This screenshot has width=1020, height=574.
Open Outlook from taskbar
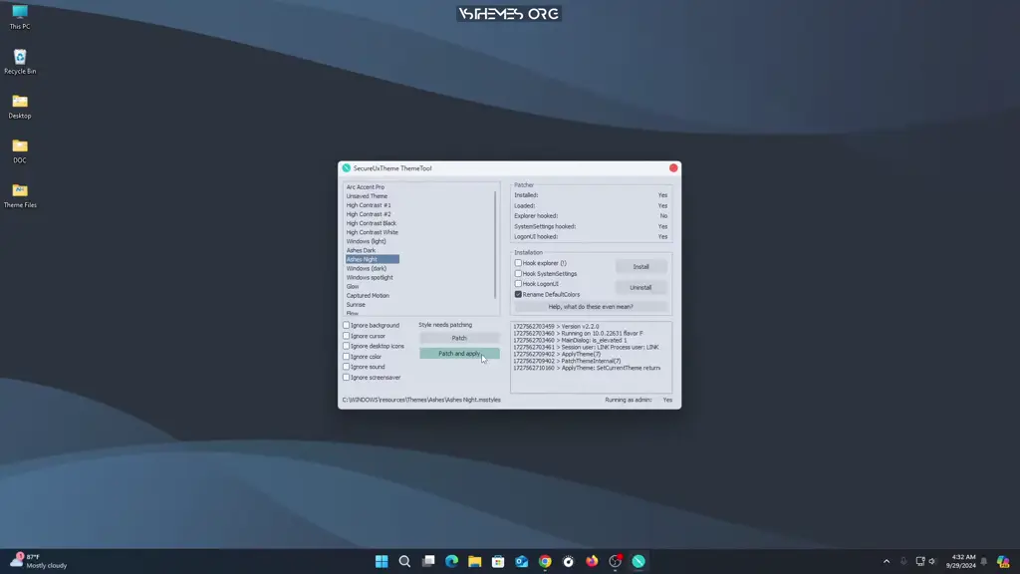point(522,561)
